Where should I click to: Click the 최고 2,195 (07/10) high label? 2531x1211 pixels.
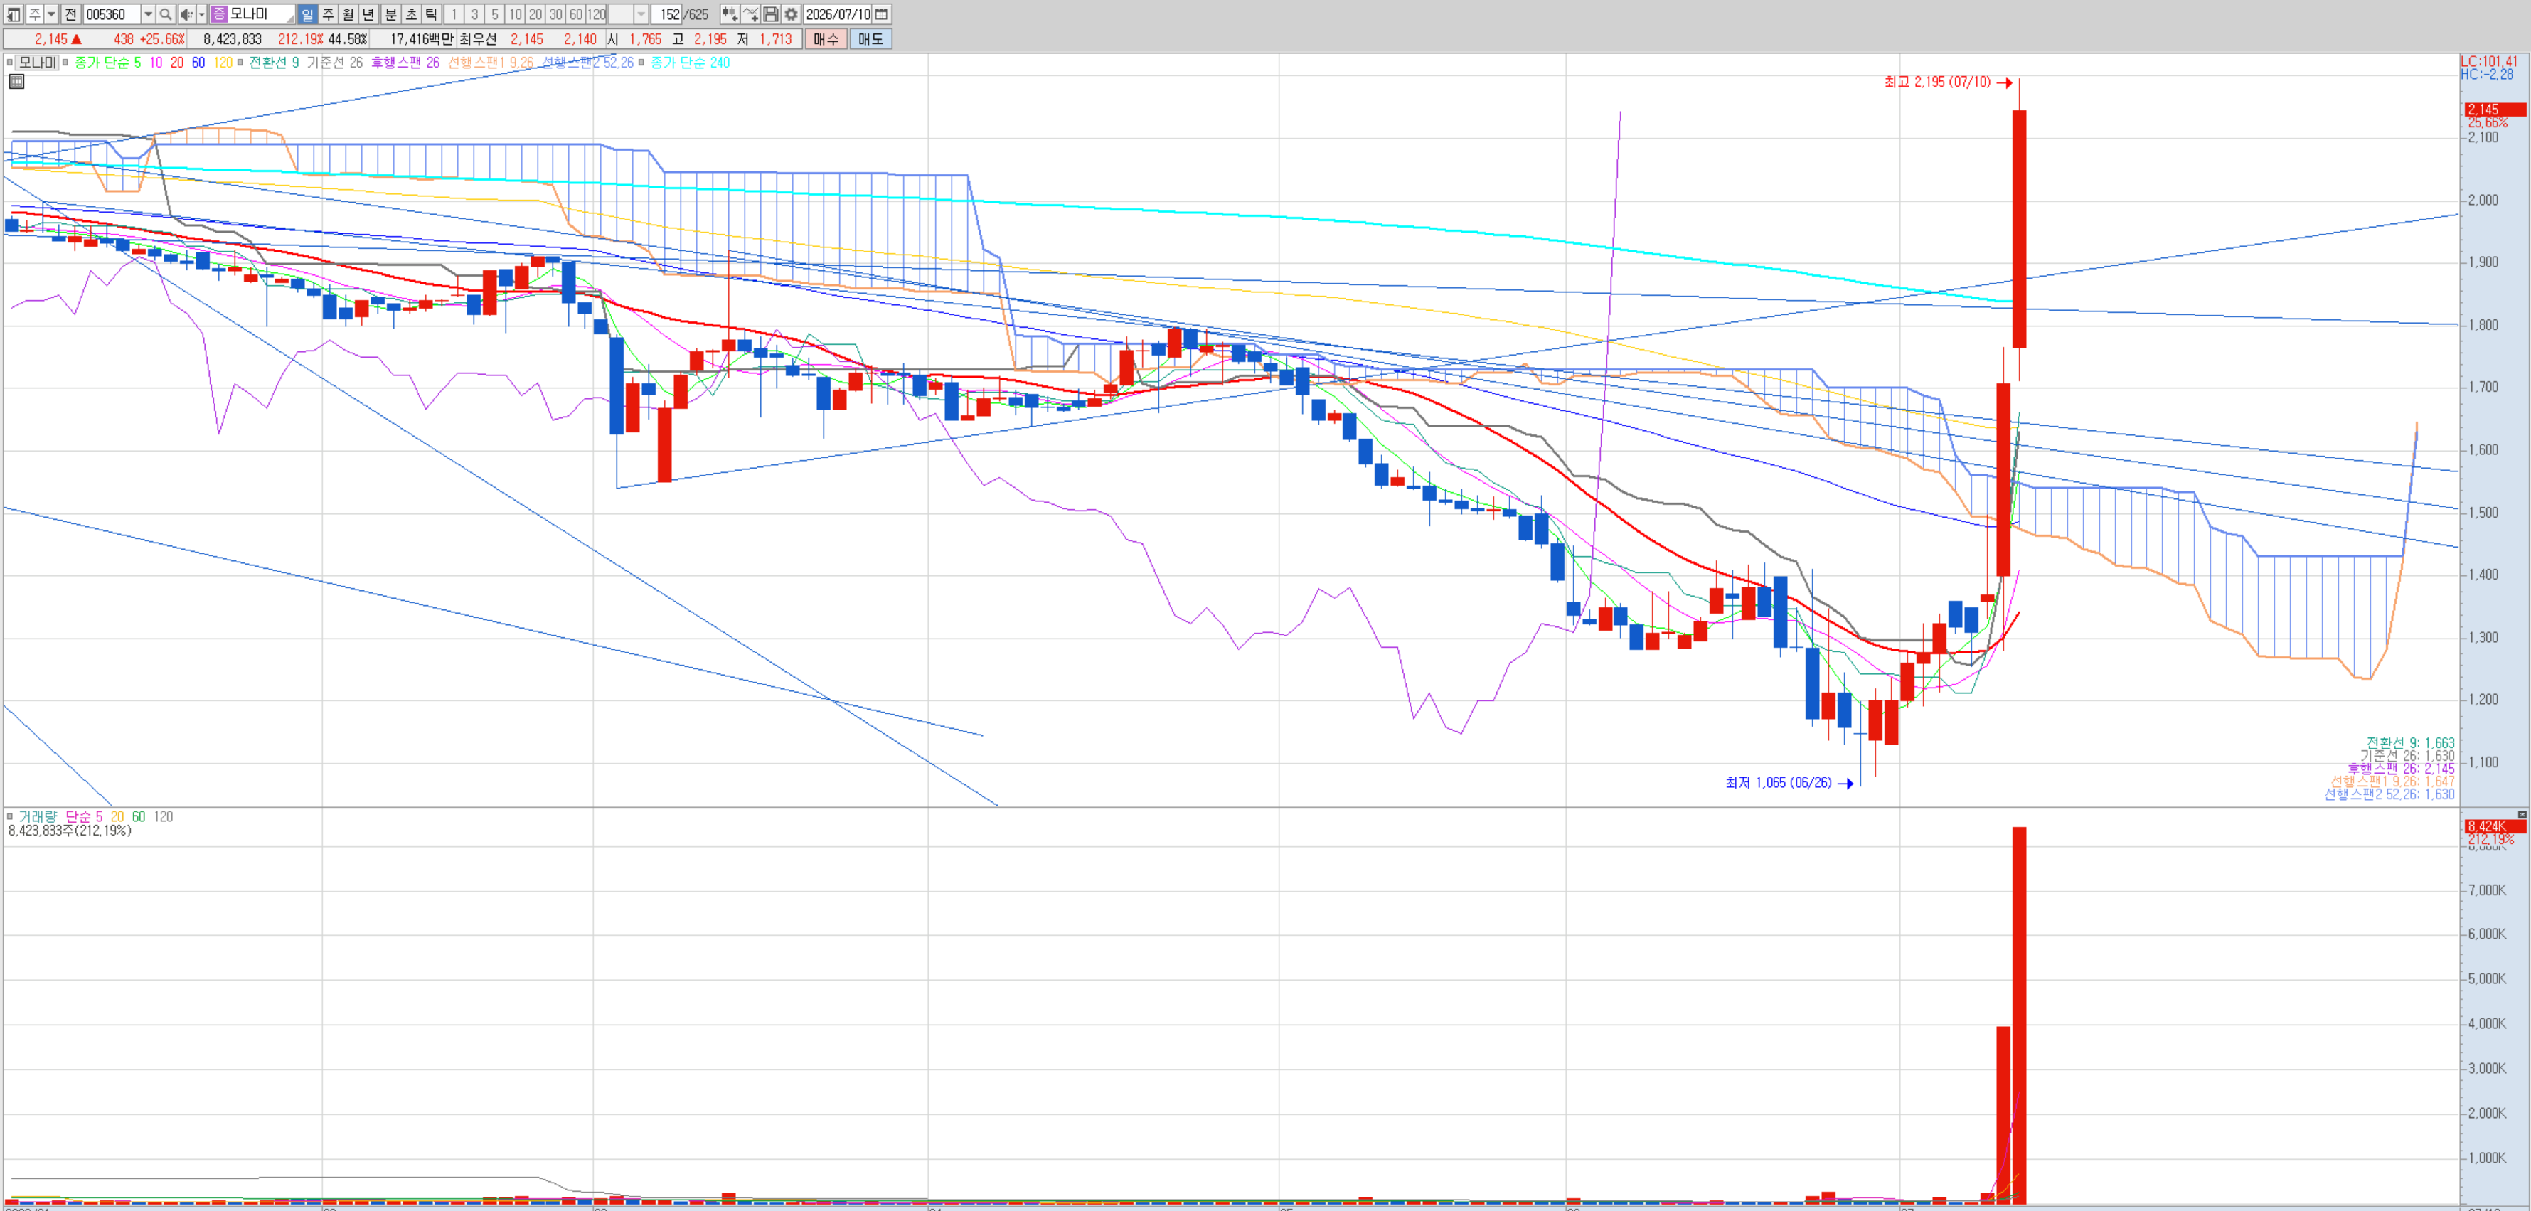click(x=1936, y=82)
